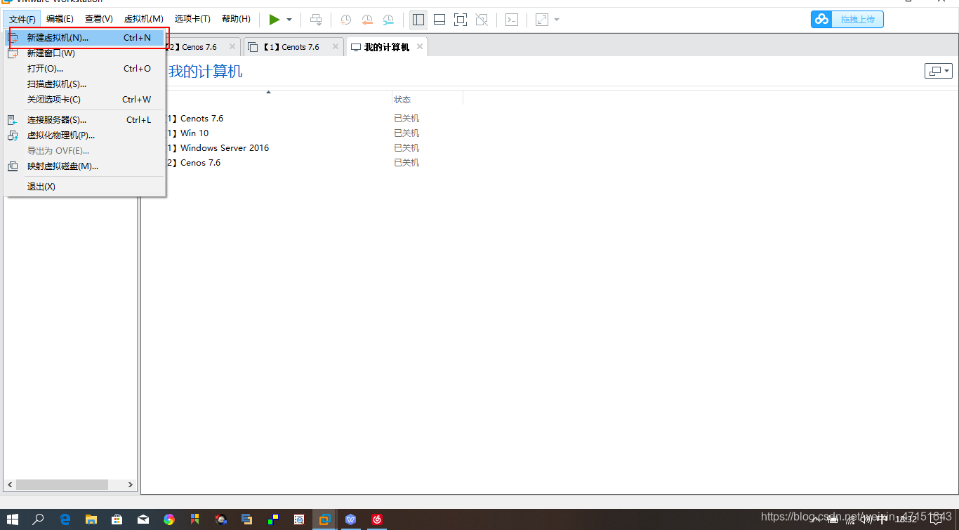
Task: Open the power options dropdown arrow
Action: [x=289, y=20]
